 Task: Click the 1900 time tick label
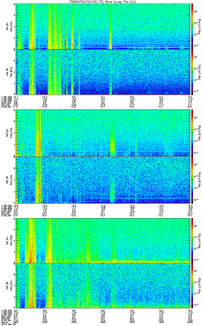[x=103, y=322]
